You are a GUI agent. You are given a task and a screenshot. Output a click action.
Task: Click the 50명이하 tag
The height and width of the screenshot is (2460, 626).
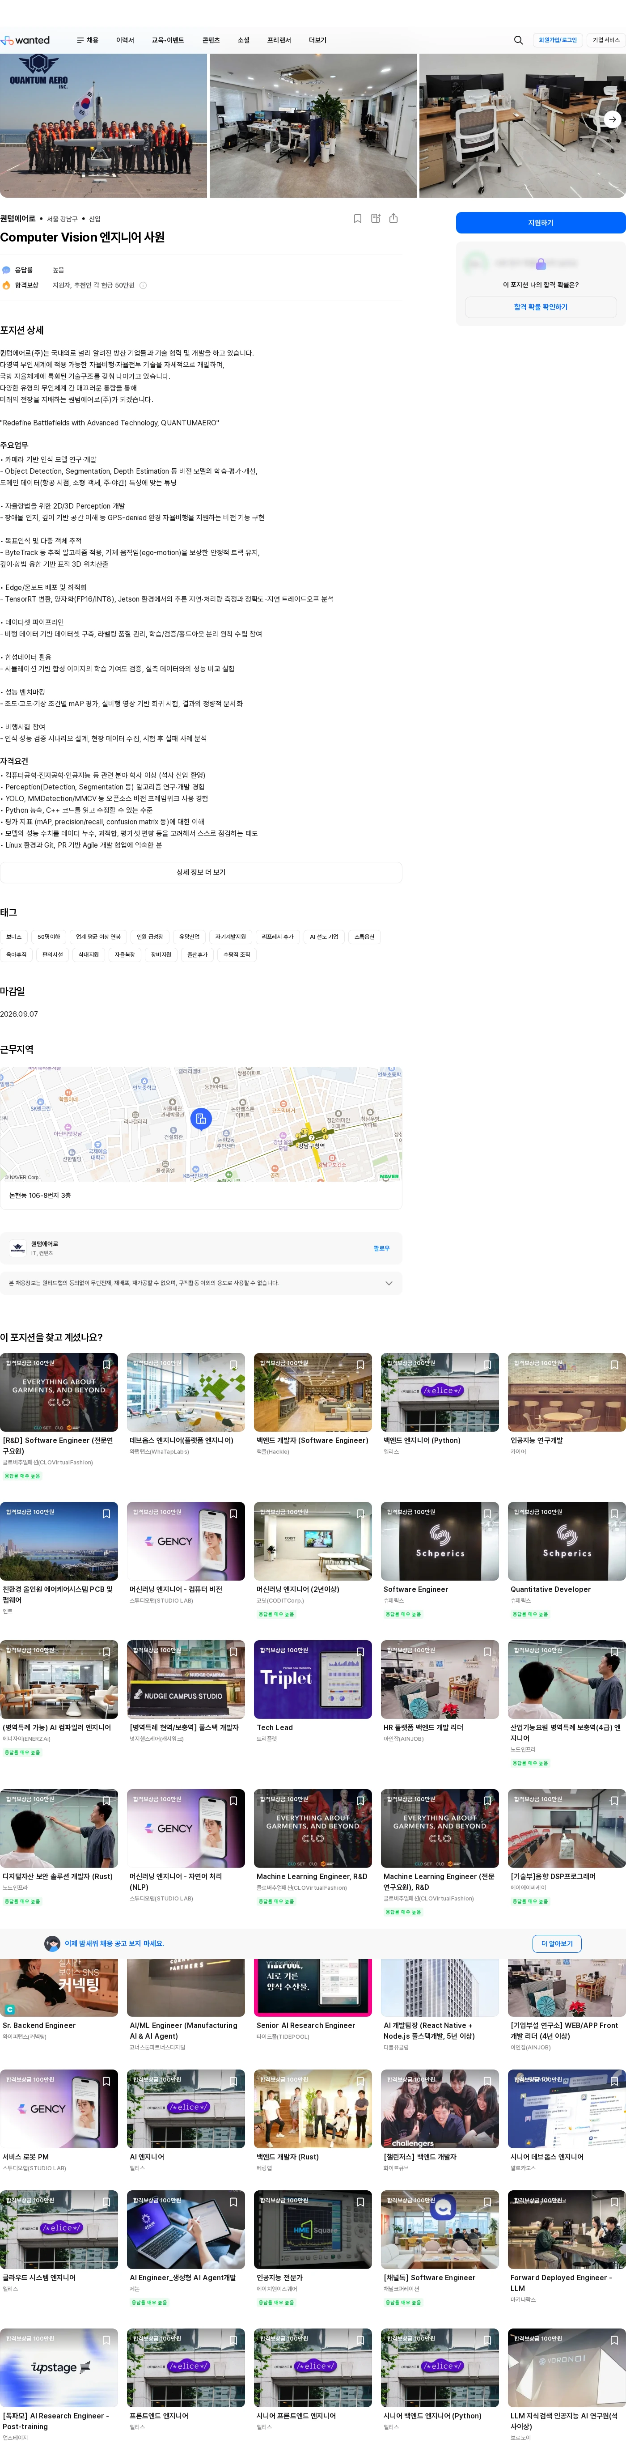coord(49,937)
